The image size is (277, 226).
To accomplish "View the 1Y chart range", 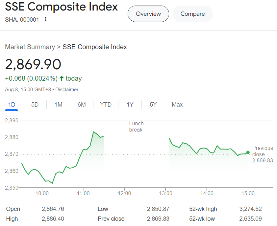I will coord(130,104).
